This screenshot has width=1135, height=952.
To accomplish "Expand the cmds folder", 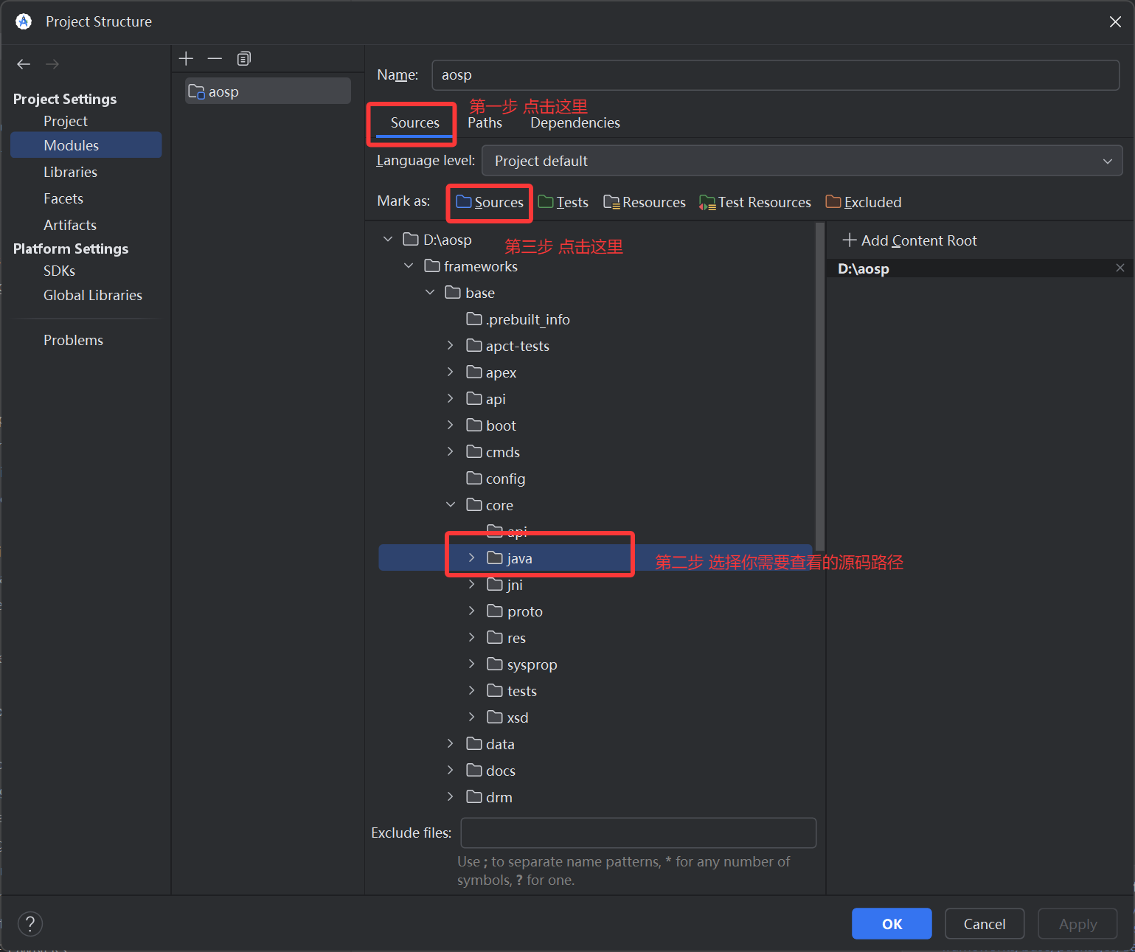I will coord(451,451).
